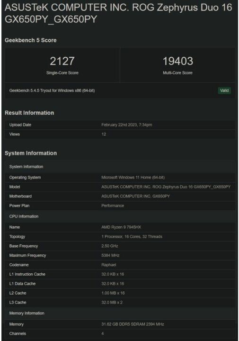Select the L1 Instruction Cache value 32.0 KB x 16

[x=113, y=274]
